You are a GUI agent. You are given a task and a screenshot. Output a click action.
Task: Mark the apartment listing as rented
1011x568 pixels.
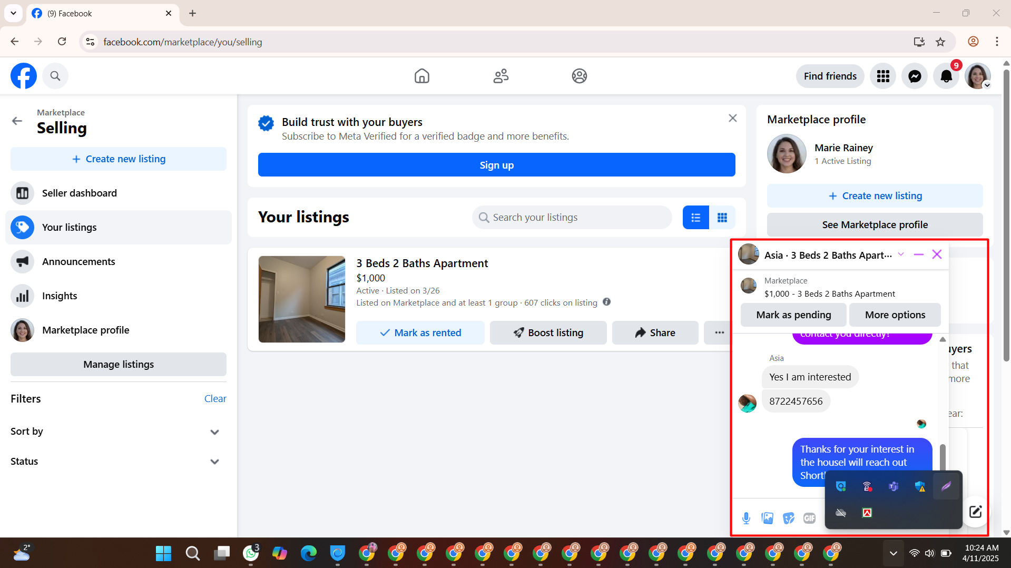[x=420, y=332]
